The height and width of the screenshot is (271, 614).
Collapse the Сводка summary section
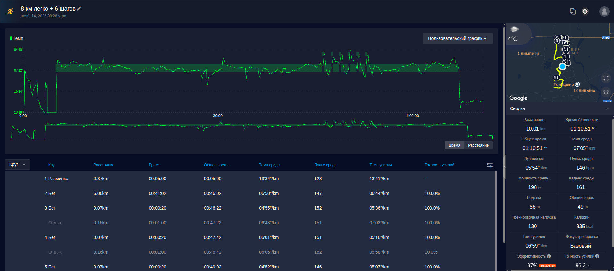coord(608,108)
